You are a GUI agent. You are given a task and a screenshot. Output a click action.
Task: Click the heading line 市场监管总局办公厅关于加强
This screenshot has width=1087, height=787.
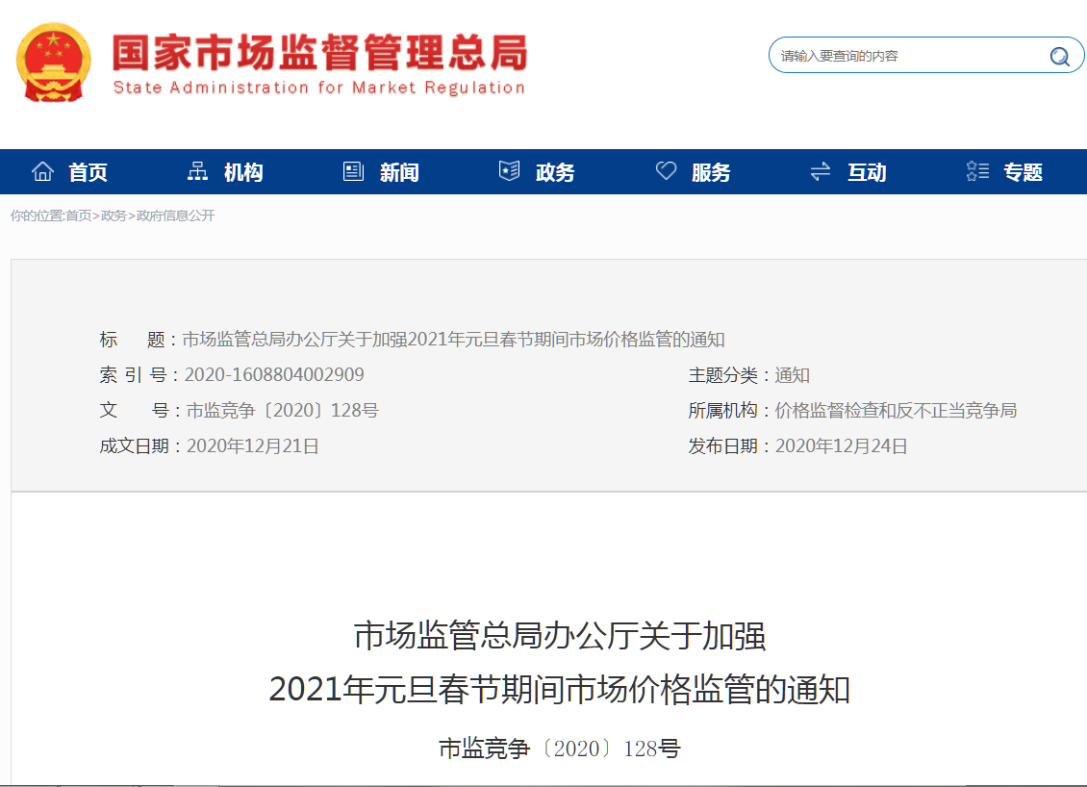point(560,635)
